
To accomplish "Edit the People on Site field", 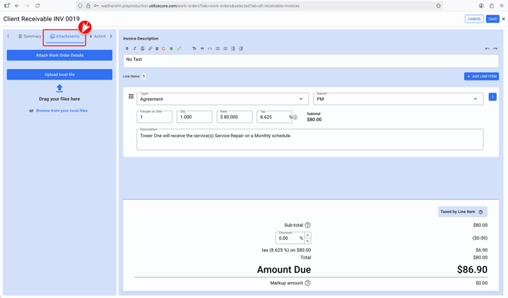I will pyautogui.click(x=155, y=117).
